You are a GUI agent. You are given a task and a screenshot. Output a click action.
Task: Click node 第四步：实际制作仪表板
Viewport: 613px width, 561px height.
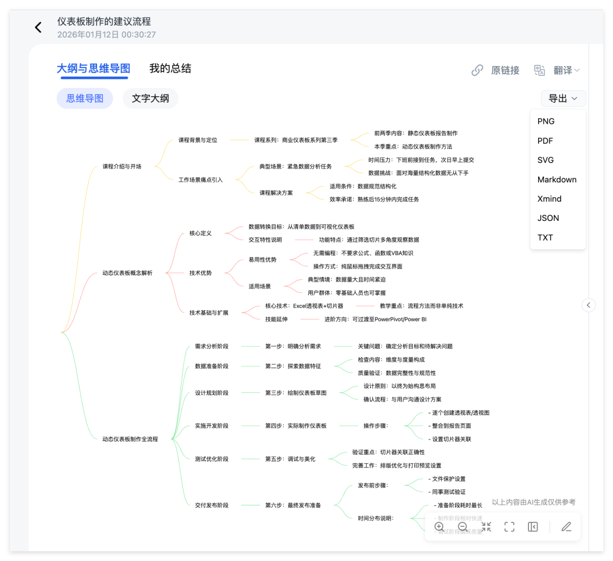[296, 426]
